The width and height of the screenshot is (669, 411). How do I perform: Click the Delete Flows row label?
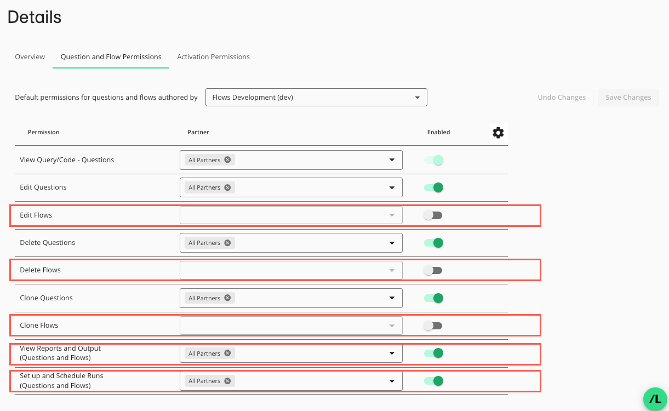(40, 270)
